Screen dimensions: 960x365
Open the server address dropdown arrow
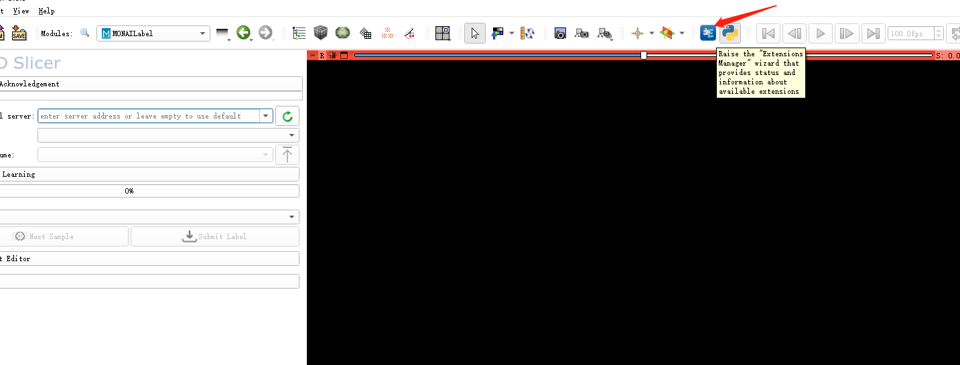tap(266, 116)
